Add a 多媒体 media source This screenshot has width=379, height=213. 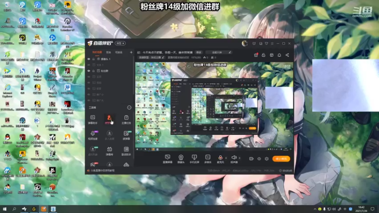click(x=208, y=159)
